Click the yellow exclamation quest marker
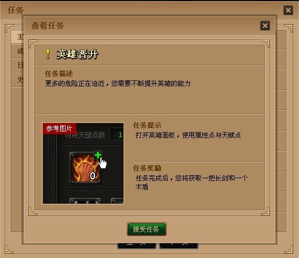The height and width of the screenshot is (258, 299). pyautogui.click(x=48, y=54)
